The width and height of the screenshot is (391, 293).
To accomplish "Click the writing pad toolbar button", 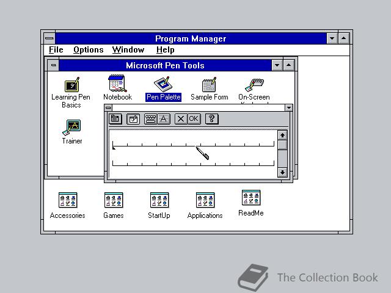I will (x=133, y=119).
